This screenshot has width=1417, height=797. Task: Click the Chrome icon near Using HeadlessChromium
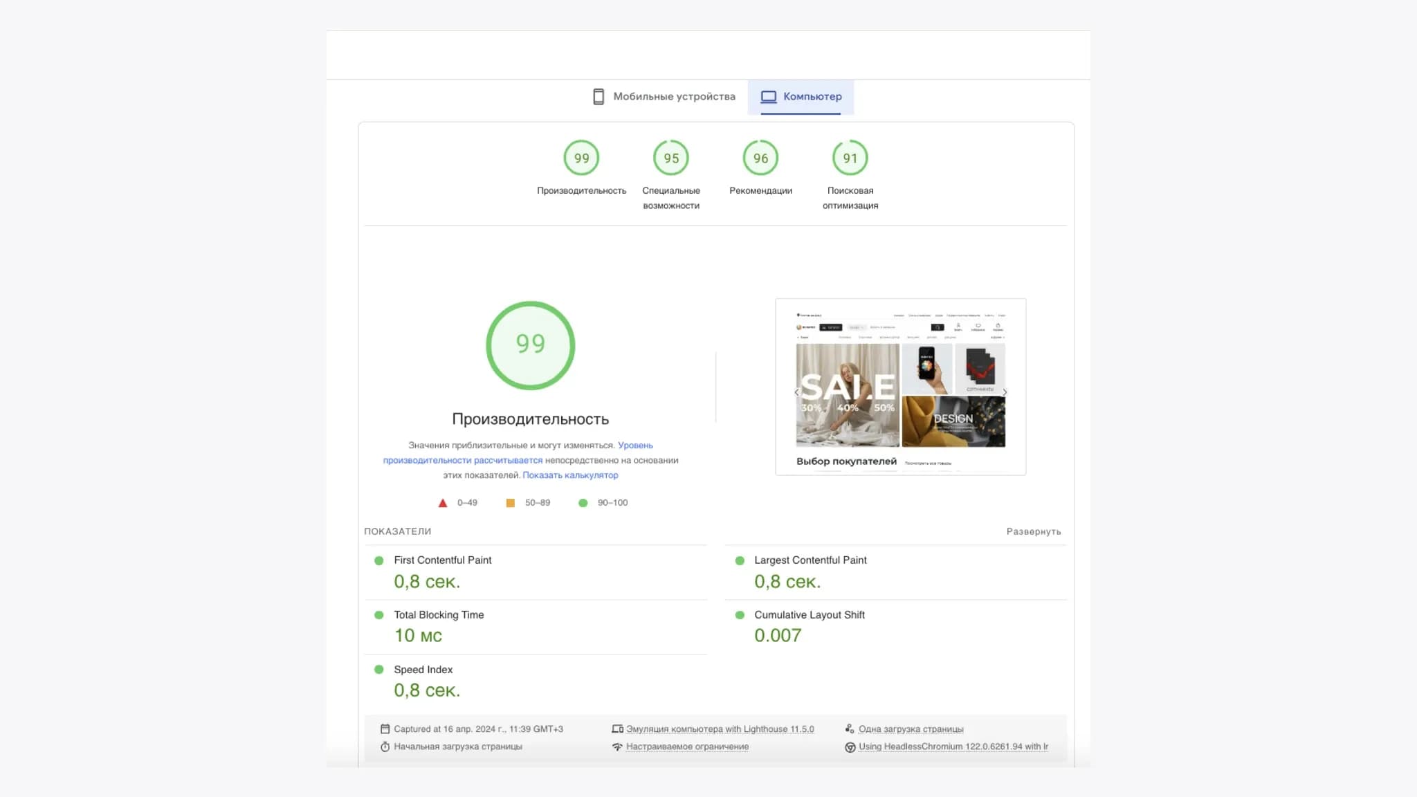coord(850,746)
